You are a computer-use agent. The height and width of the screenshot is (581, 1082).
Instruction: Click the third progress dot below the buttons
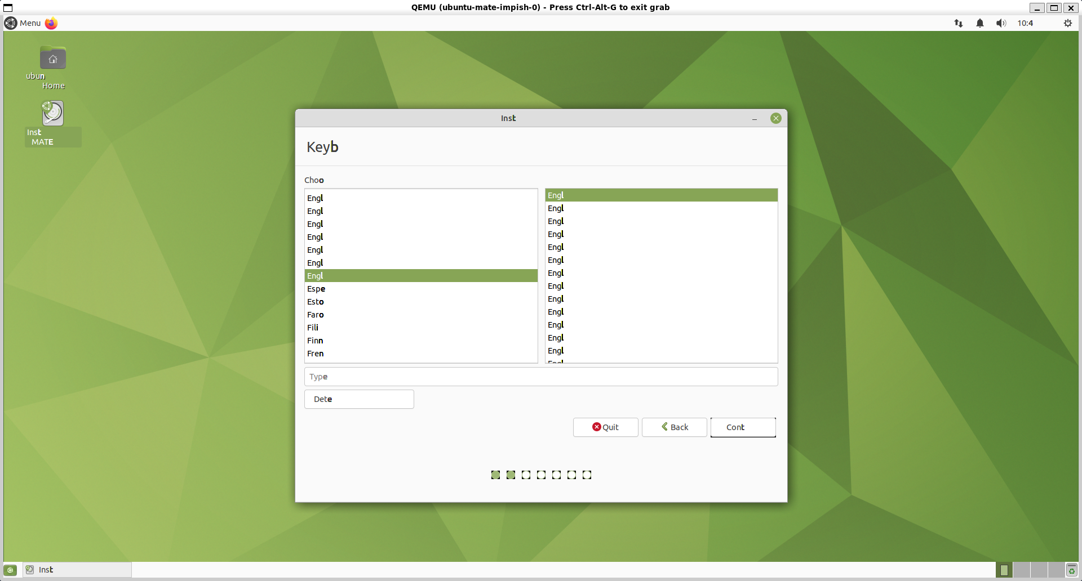point(526,475)
